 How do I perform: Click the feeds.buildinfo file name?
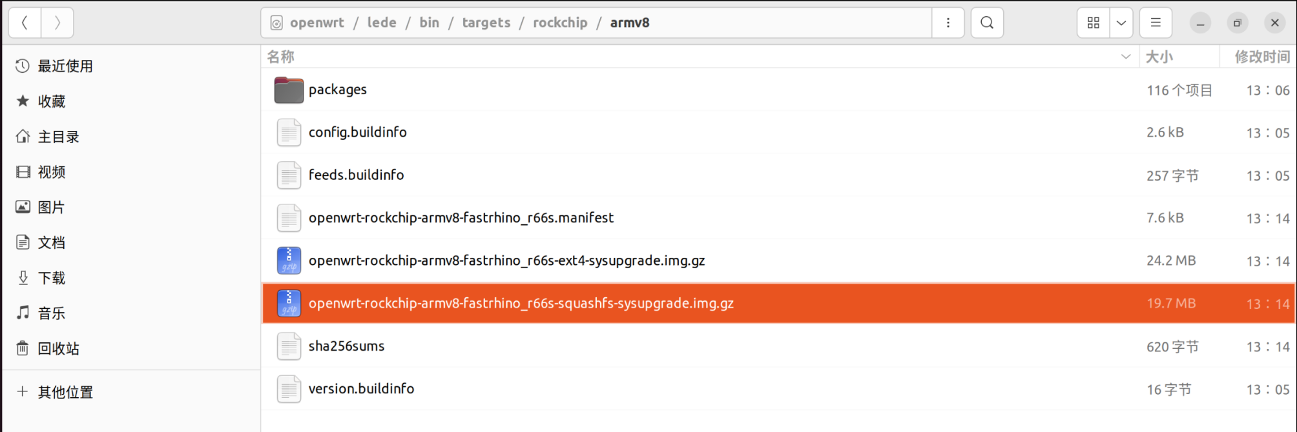[356, 175]
